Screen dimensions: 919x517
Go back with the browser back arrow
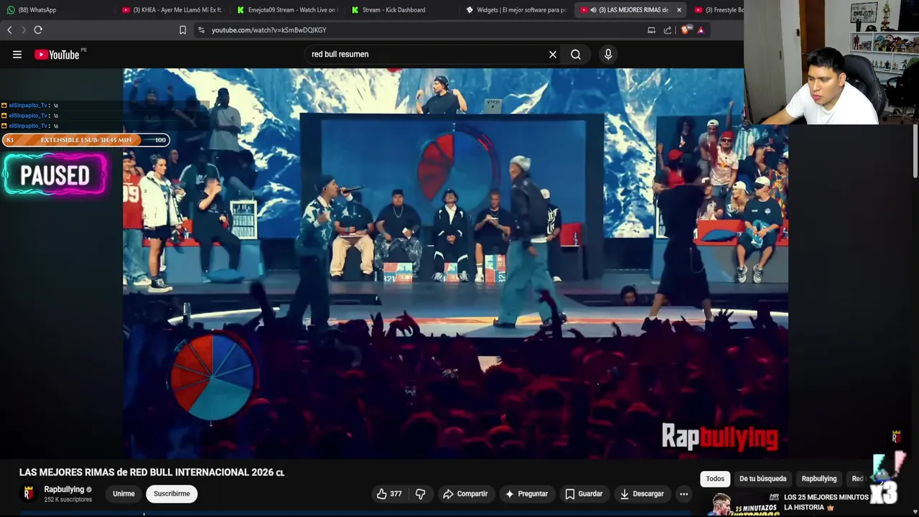9,30
